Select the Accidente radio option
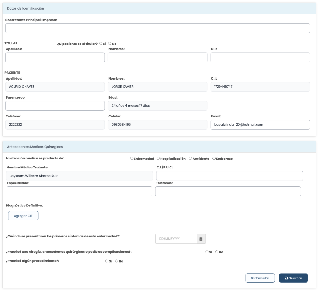This screenshot has height=290, width=318. (190, 159)
